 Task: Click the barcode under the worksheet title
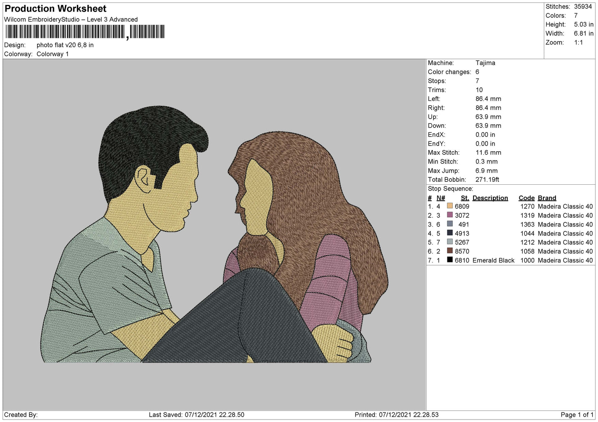85,32
